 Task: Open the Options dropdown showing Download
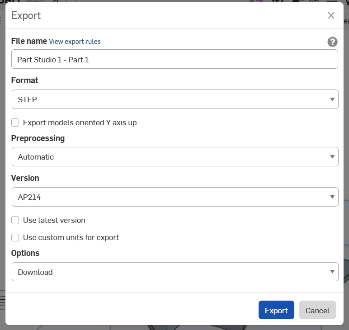click(175, 272)
